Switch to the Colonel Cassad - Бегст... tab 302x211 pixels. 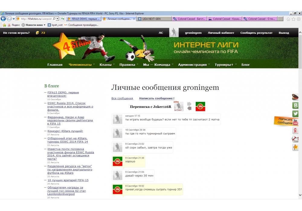pyautogui.click(x=189, y=19)
